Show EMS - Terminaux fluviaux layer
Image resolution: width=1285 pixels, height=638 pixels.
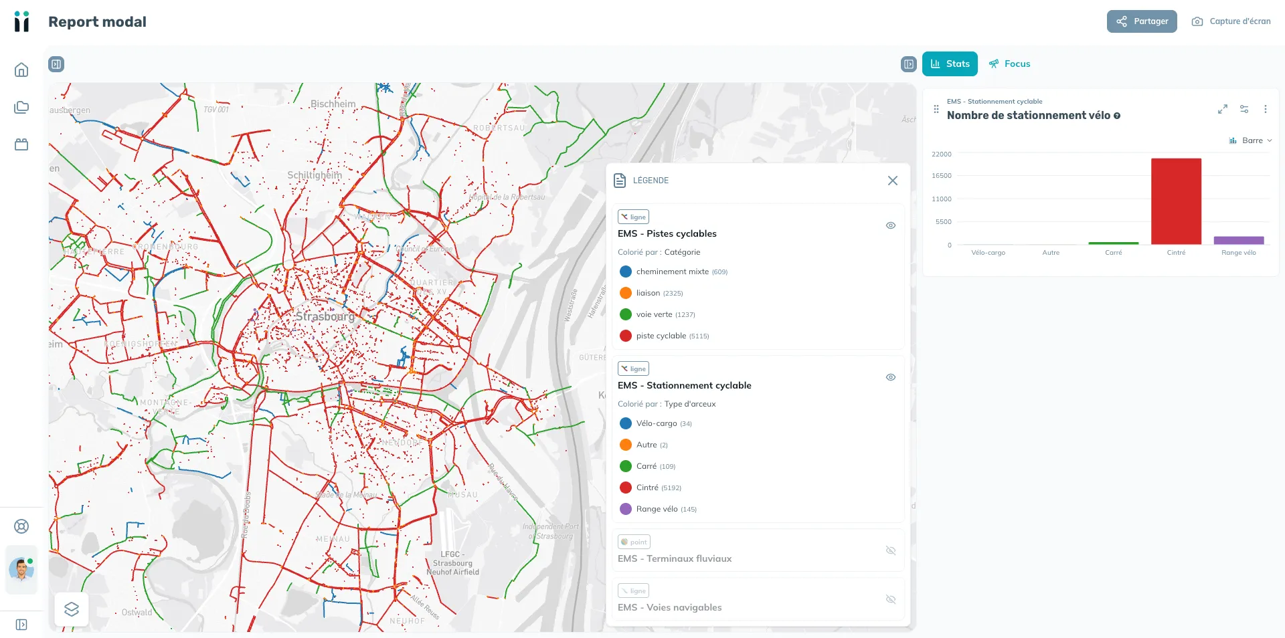891,550
